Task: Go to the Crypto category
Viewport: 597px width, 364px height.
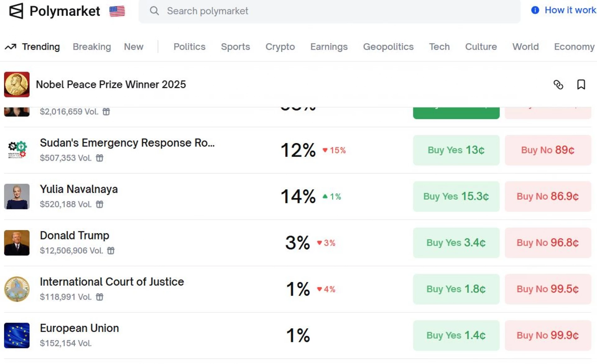Action: (280, 47)
